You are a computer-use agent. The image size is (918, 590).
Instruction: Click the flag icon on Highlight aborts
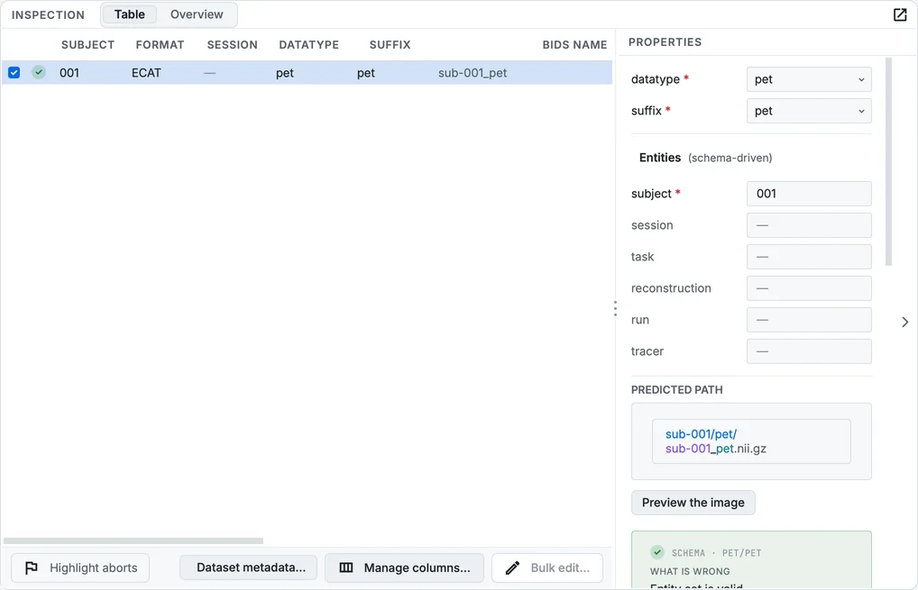[32, 567]
